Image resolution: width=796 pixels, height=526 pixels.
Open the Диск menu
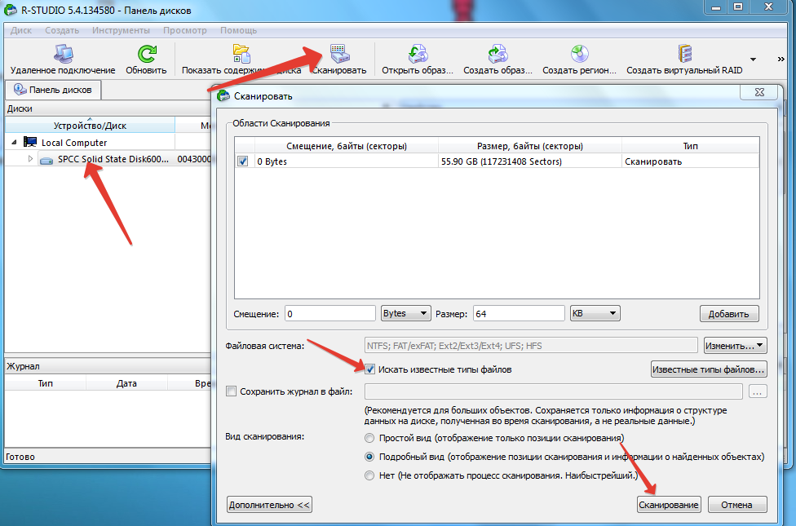click(21, 30)
